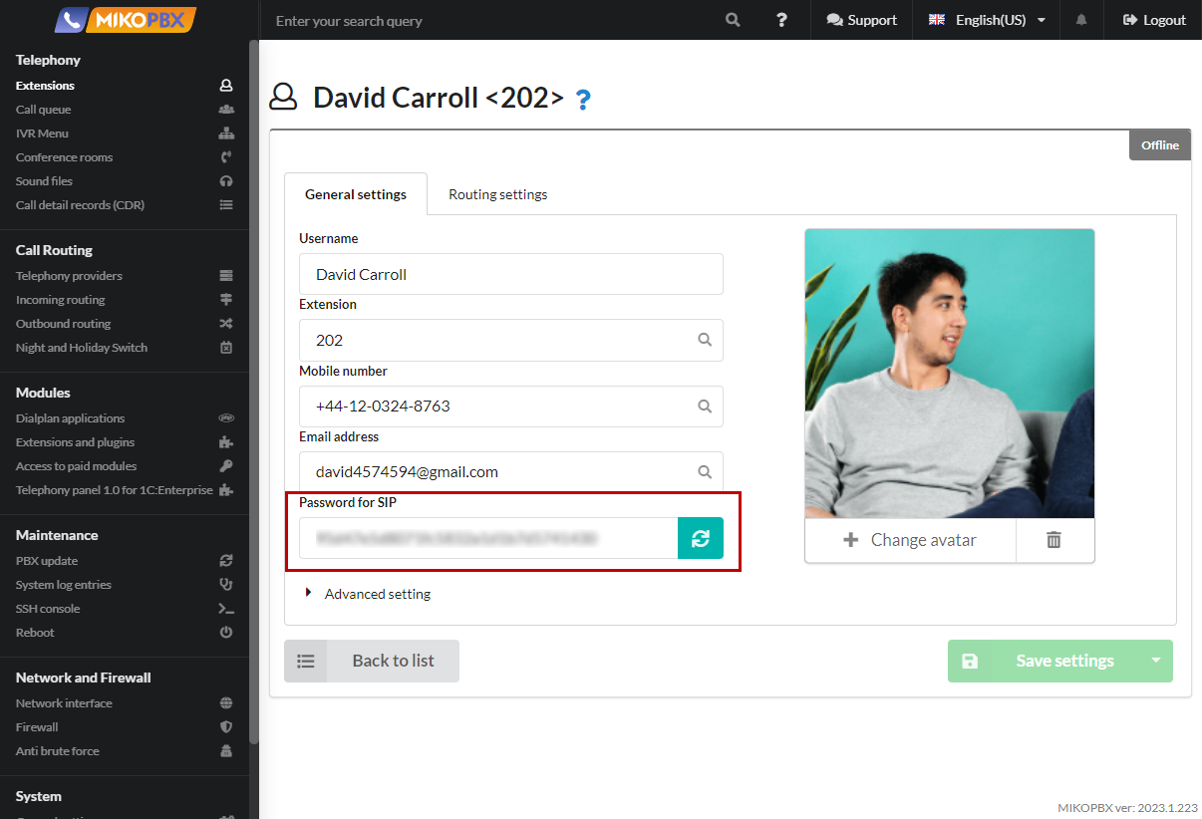Delete avatar using the trash icon

coord(1053,540)
